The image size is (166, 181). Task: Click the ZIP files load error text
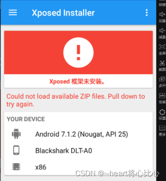[x=76, y=100]
